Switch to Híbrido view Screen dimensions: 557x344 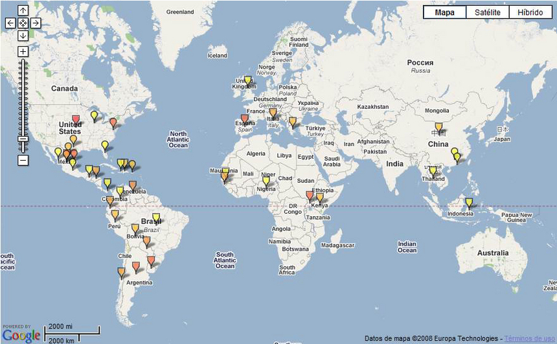[x=530, y=12]
